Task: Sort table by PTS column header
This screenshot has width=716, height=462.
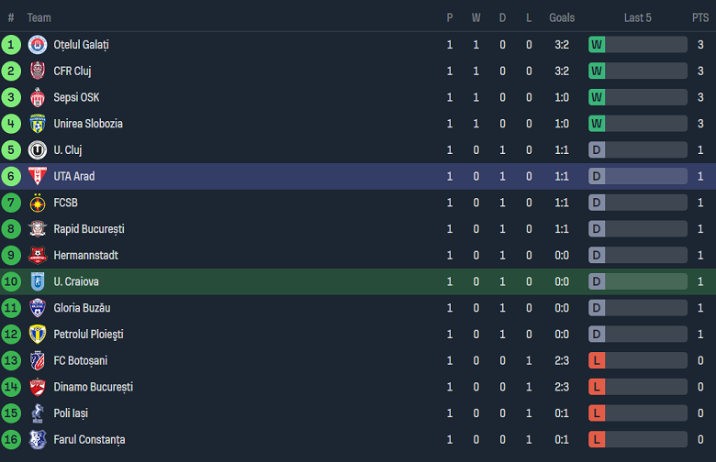Action: click(x=700, y=17)
